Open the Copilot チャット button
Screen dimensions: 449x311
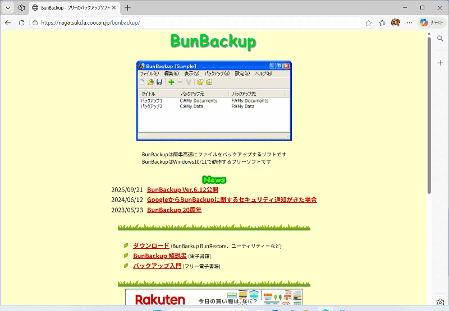coord(432,22)
